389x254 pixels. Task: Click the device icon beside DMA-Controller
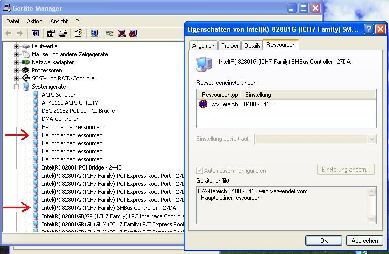click(36, 119)
